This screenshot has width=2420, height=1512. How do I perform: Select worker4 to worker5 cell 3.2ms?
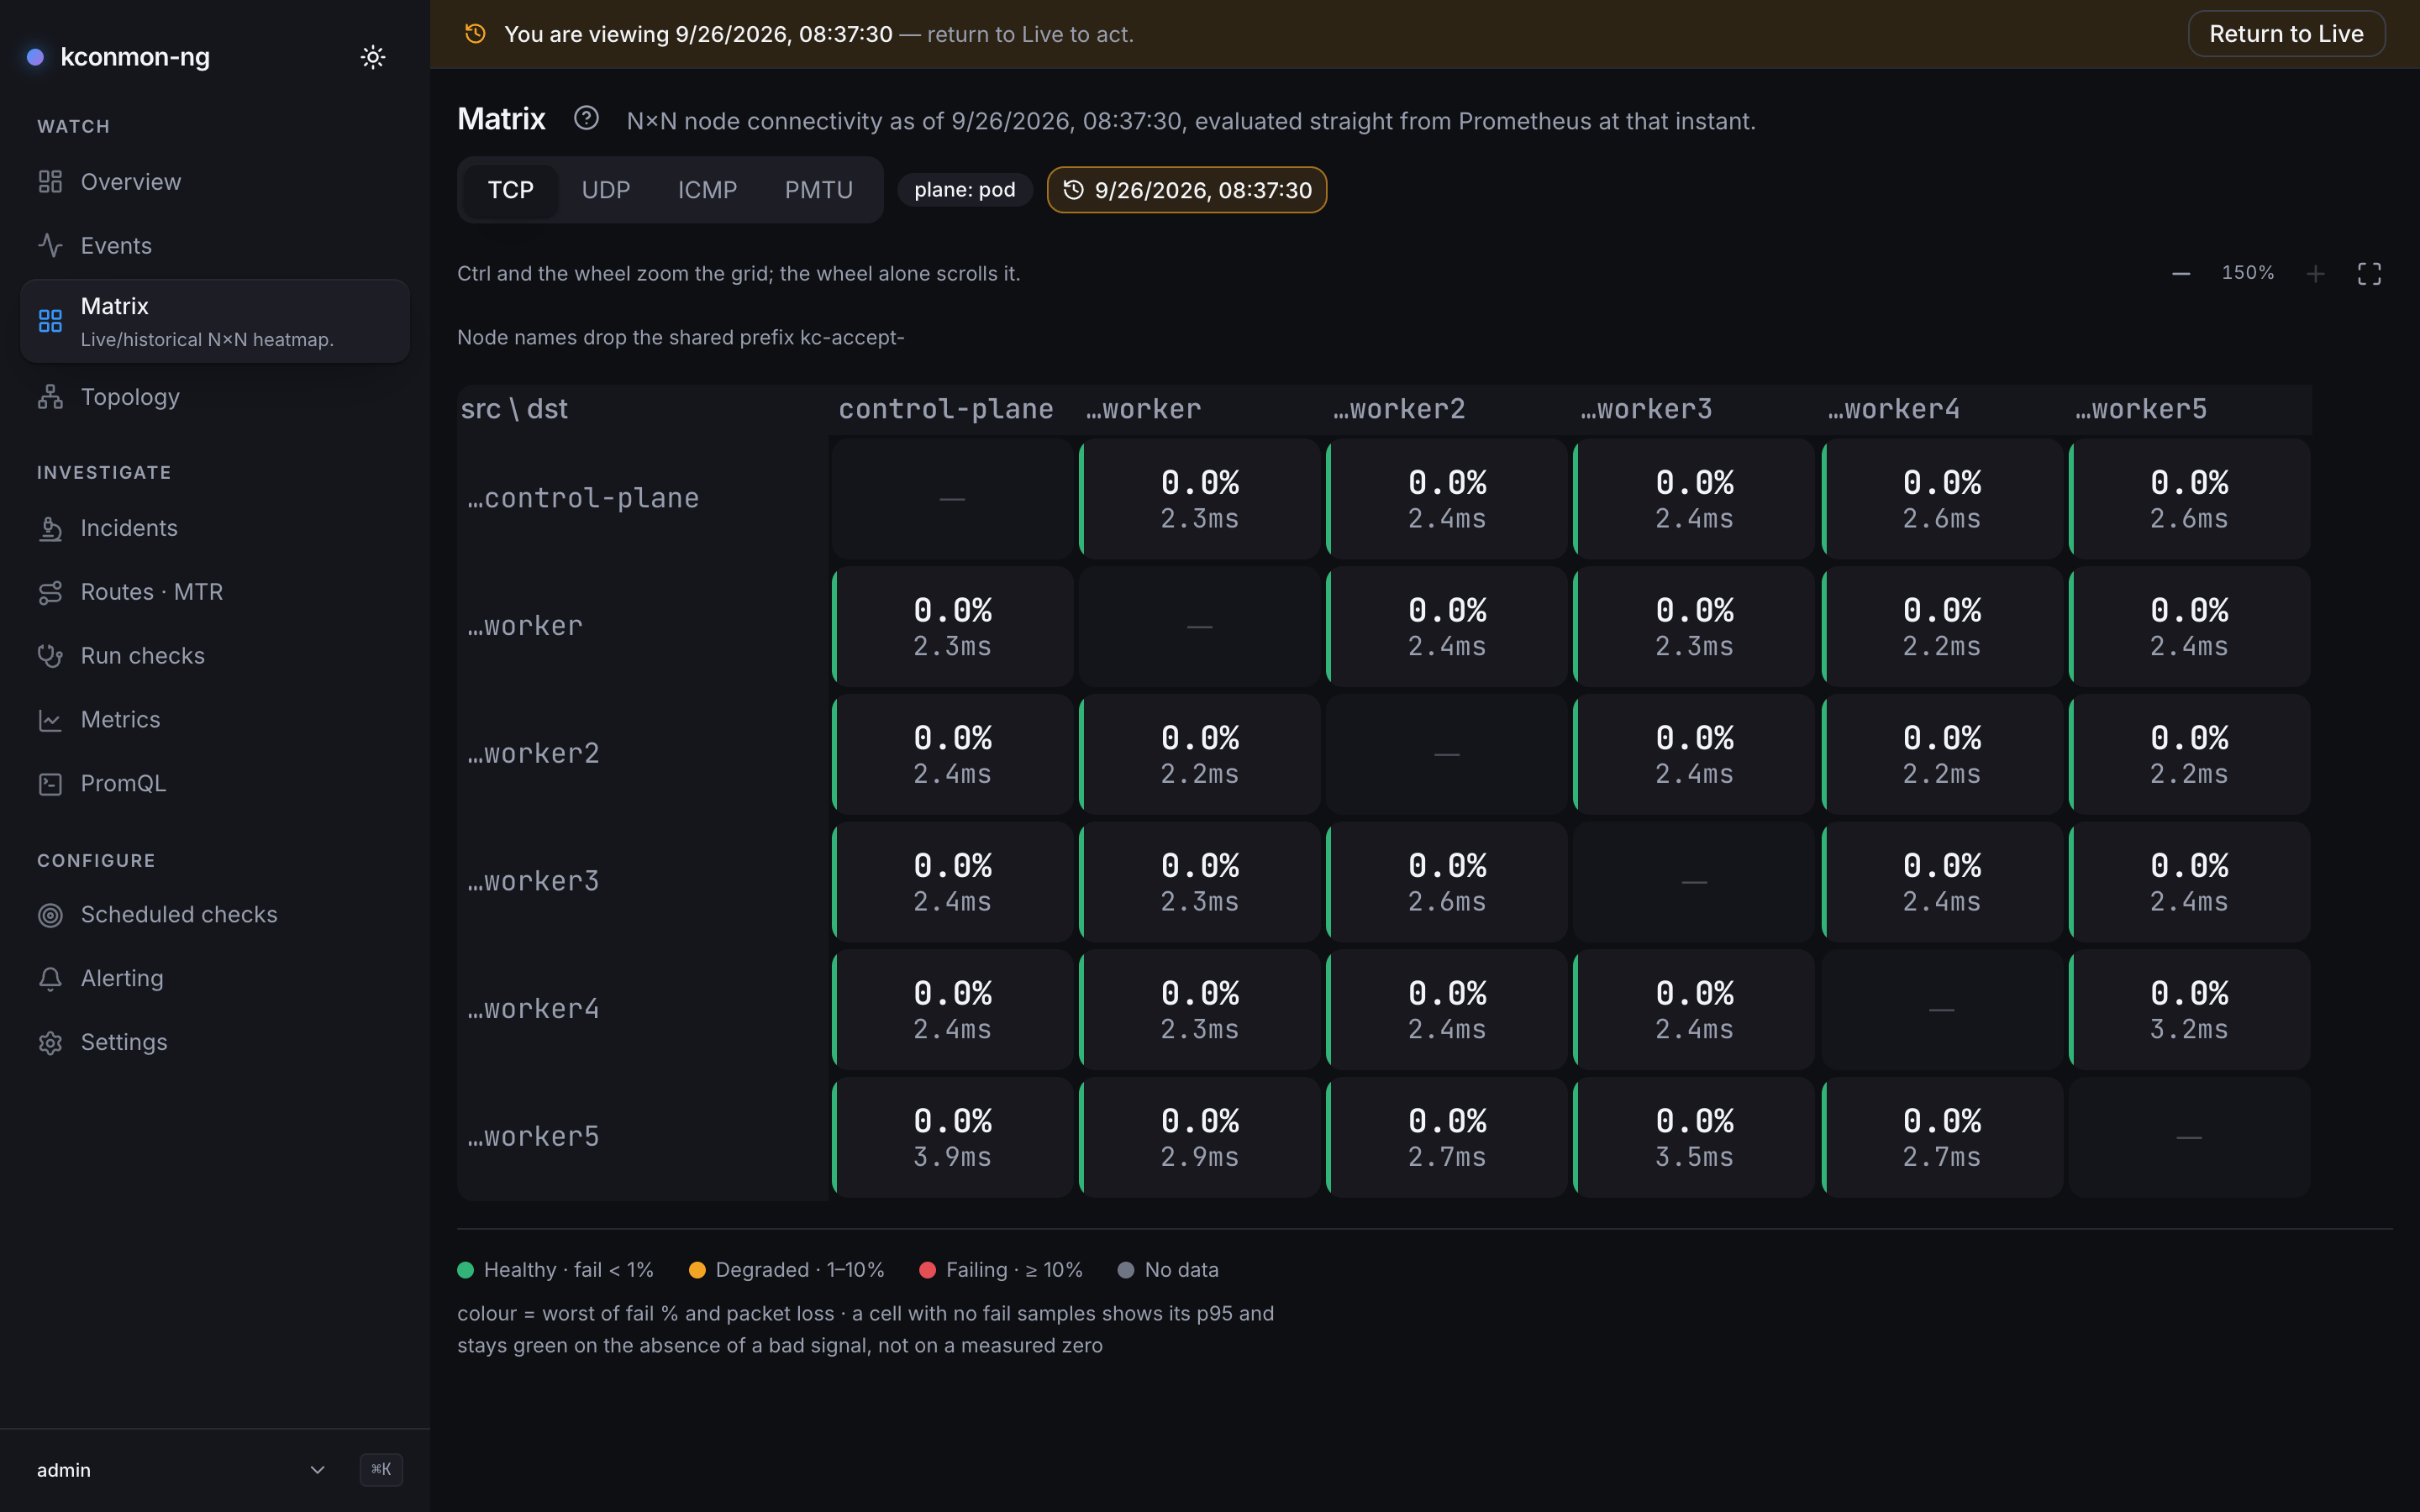coord(2189,1010)
